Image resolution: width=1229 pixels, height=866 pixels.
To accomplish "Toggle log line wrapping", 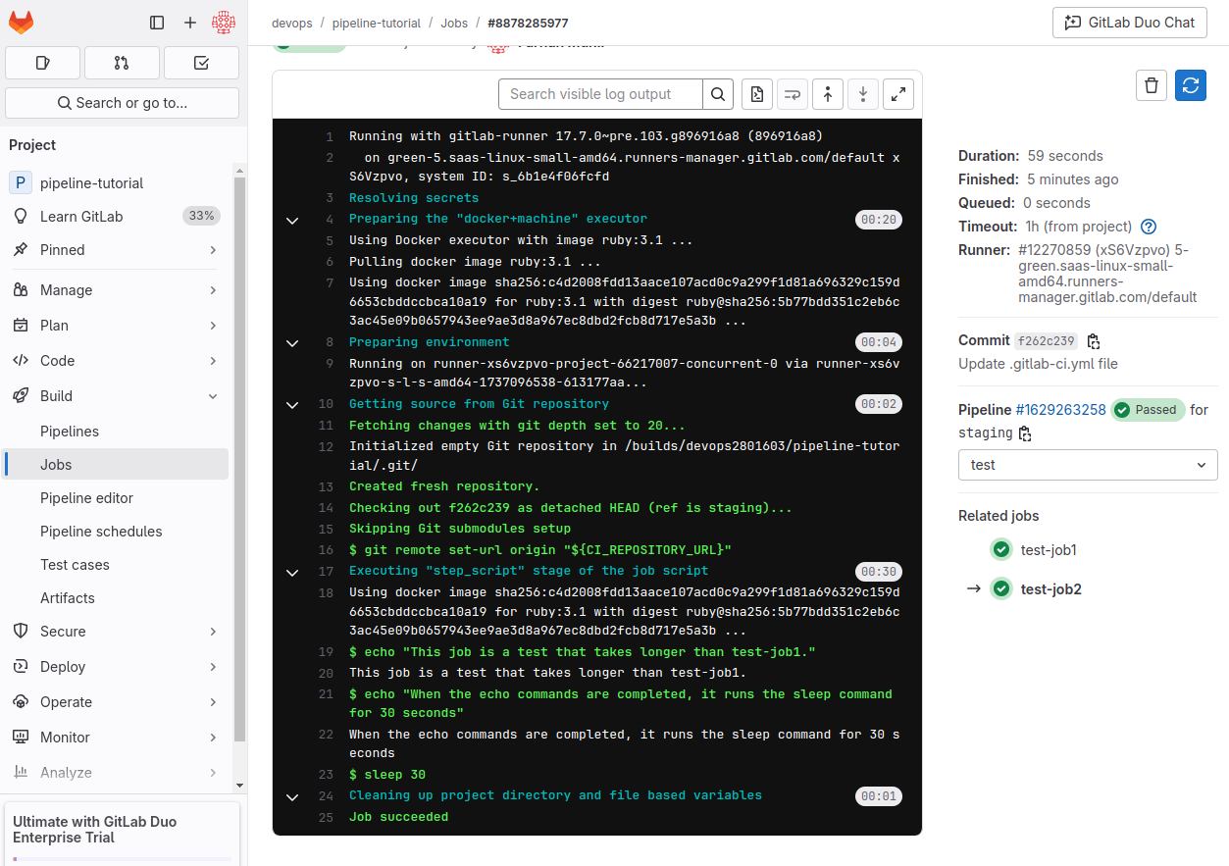I will tap(793, 94).
